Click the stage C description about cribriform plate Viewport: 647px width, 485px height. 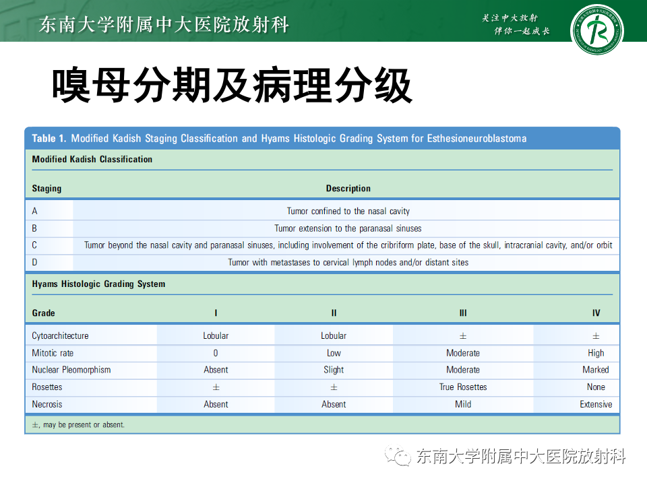click(x=348, y=245)
